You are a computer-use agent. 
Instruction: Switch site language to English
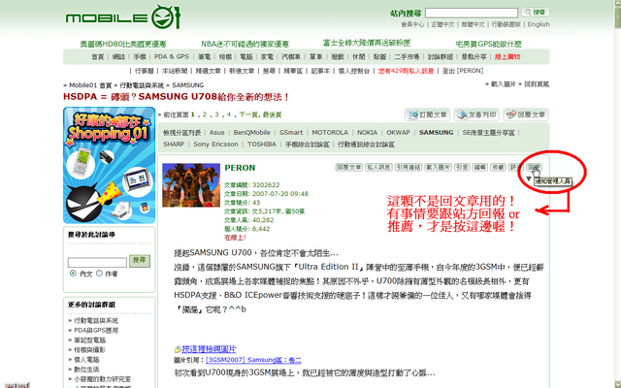click(539, 24)
